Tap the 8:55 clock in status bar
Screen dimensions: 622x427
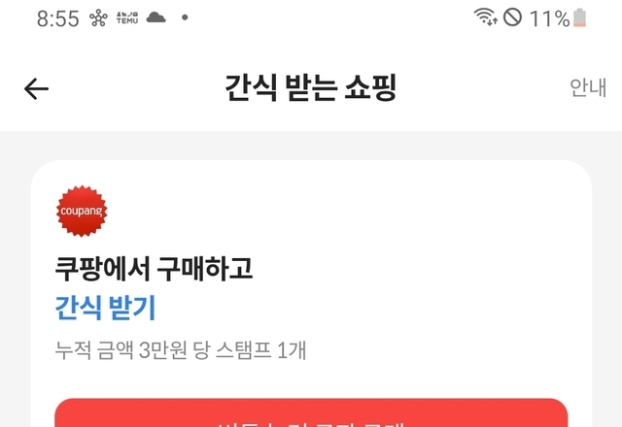point(58,18)
